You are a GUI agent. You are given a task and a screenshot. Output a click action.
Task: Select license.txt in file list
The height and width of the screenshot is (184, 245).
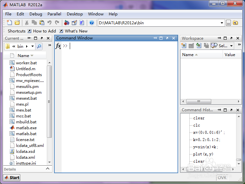[x=25, y=140]
